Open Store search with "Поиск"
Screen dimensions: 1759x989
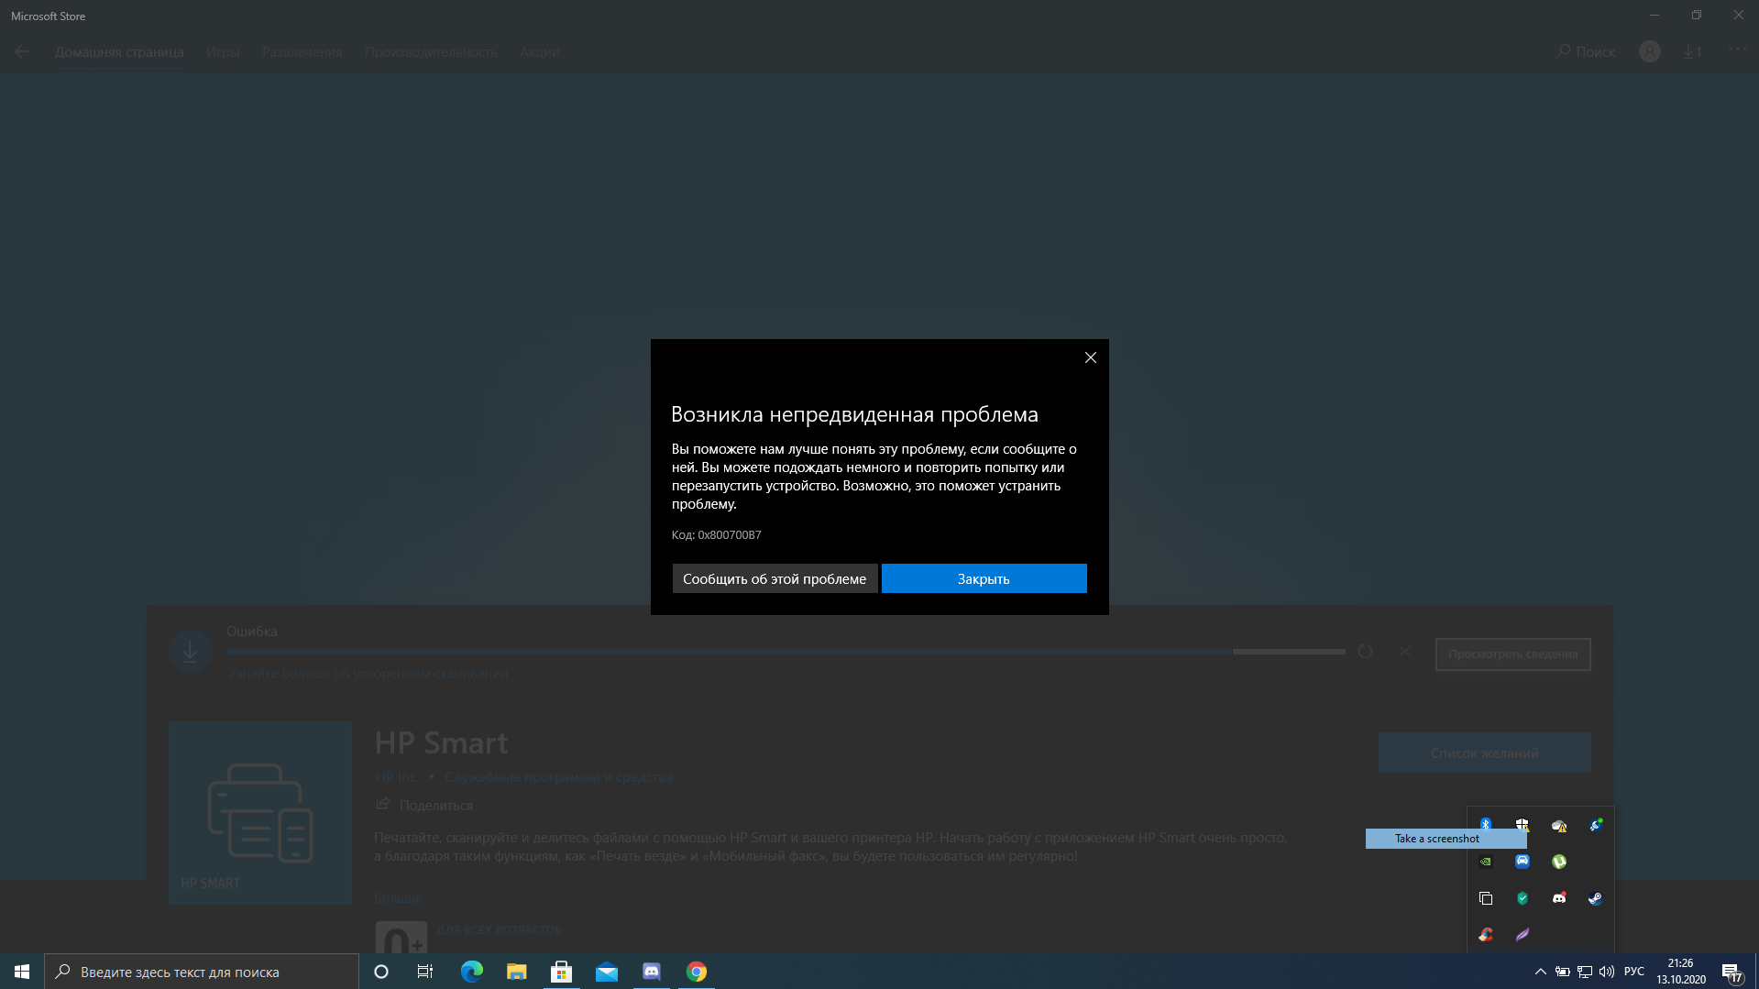tap(1586, 51)
